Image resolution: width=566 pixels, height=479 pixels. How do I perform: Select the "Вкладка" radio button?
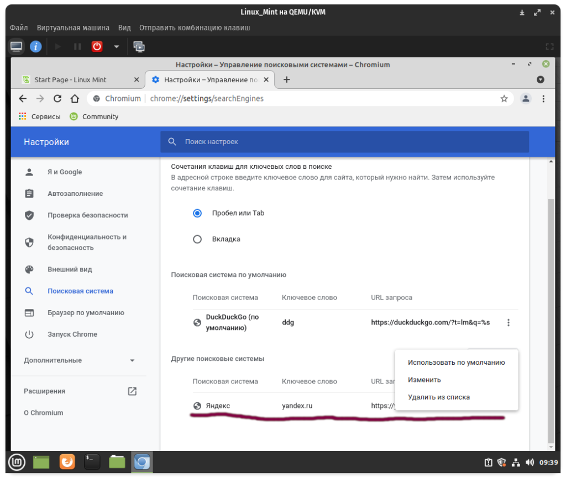tap(197, 239)
